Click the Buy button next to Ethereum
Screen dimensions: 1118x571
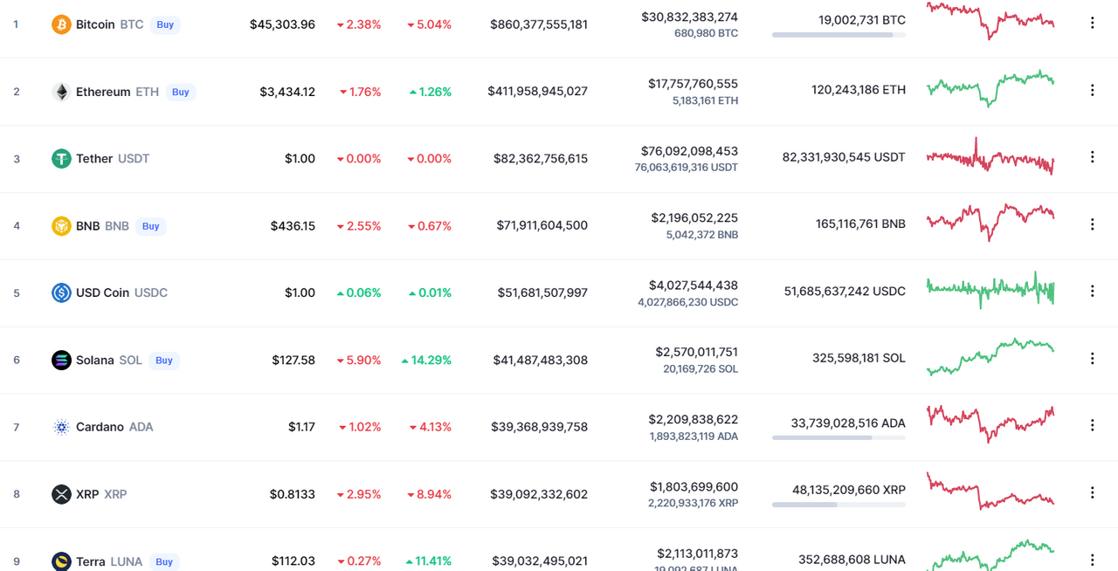pyautogui.click(x=180, y=92)
